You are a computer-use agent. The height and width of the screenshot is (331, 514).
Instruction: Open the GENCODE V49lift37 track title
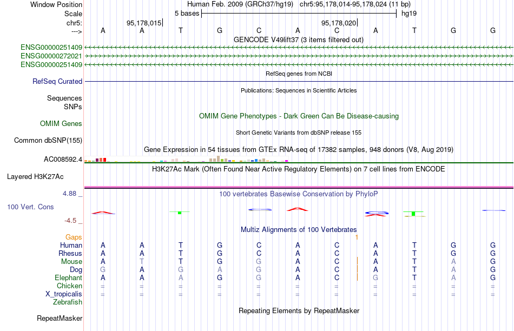pos(298,39)
